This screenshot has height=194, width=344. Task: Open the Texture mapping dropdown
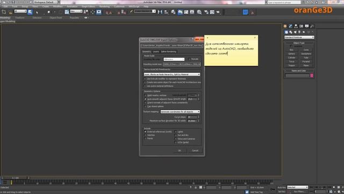(180, 112)
